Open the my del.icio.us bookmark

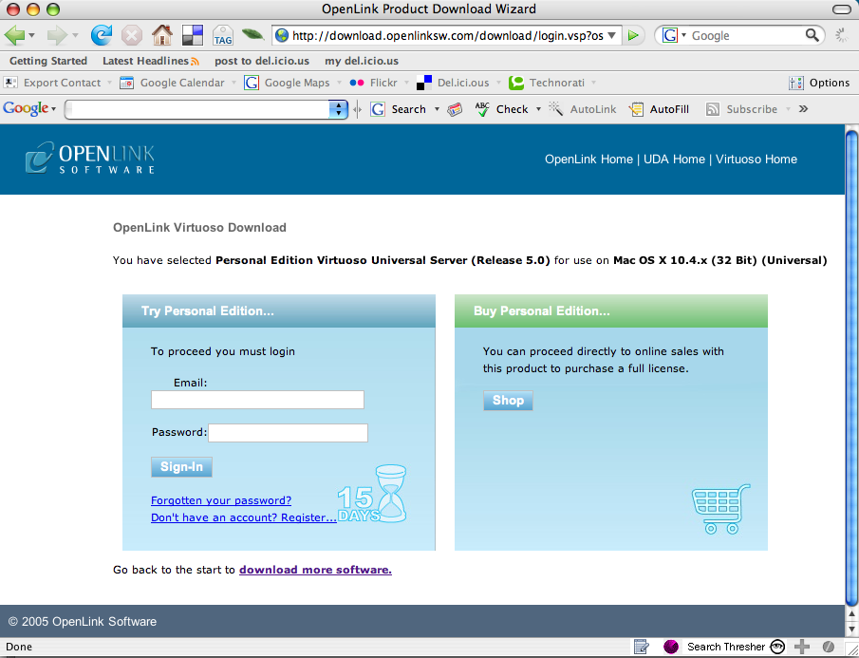[362, 61]
